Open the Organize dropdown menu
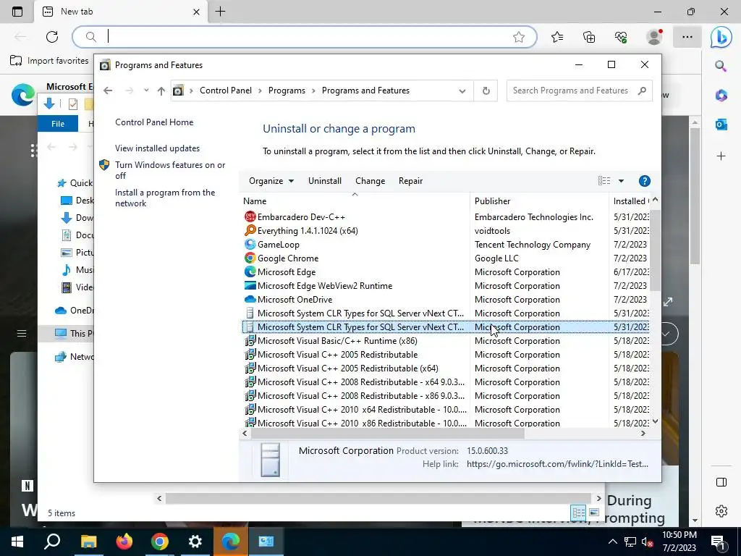This screenshot has height=556, width=741. (271, 181)
